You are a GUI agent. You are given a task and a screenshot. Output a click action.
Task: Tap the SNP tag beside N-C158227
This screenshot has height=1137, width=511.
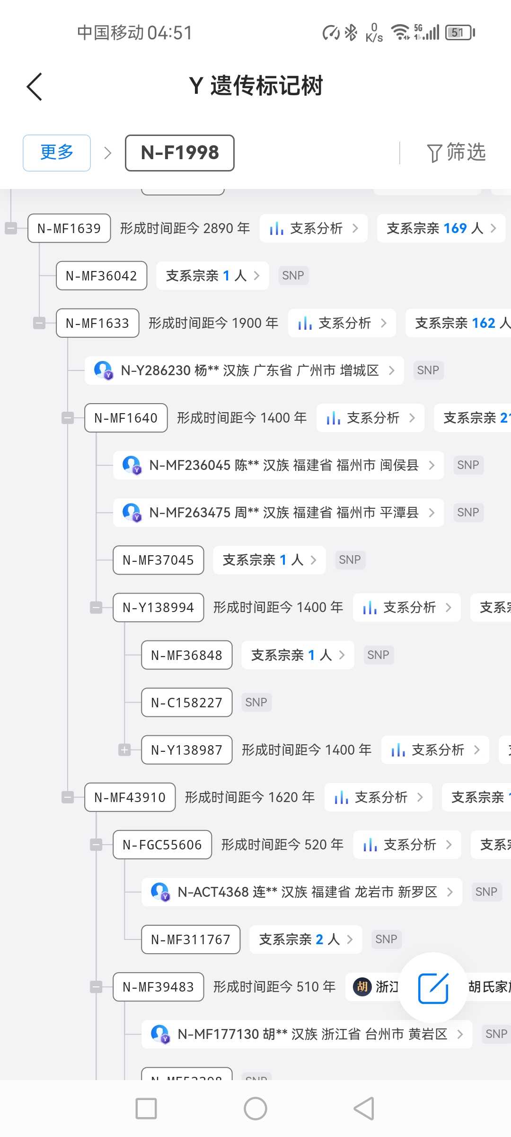point(256,702)
